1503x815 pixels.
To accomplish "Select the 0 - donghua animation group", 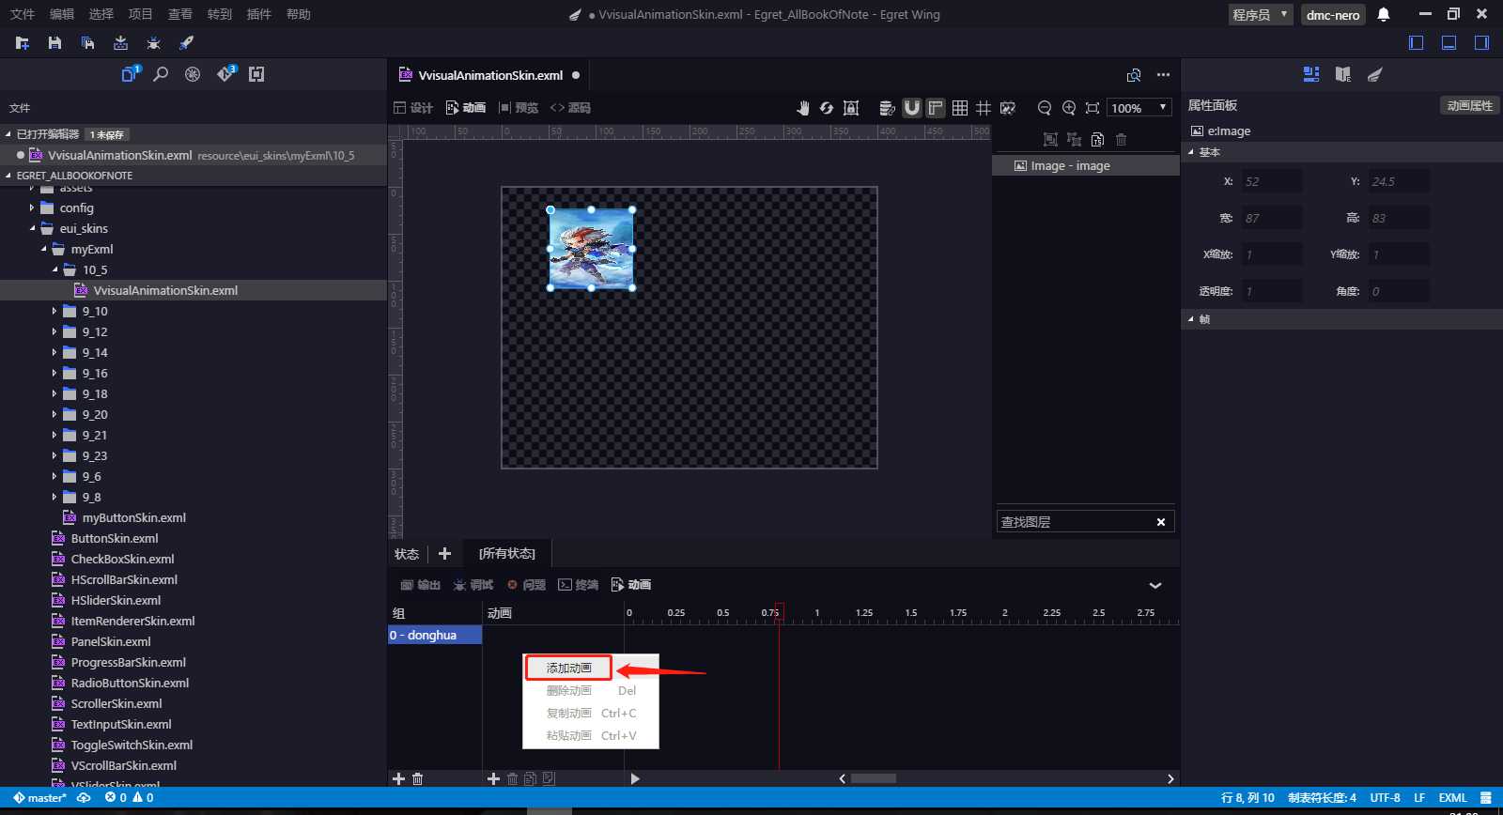I will (x=435, y=635).
